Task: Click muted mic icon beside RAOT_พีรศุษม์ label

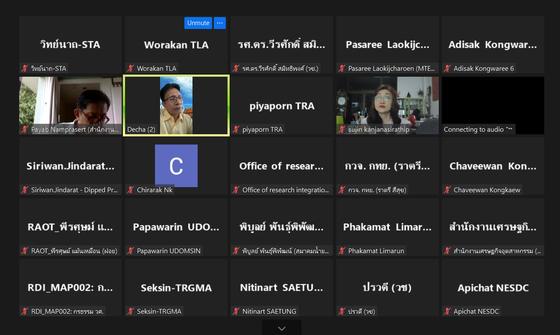Action: tap(25, 251)
